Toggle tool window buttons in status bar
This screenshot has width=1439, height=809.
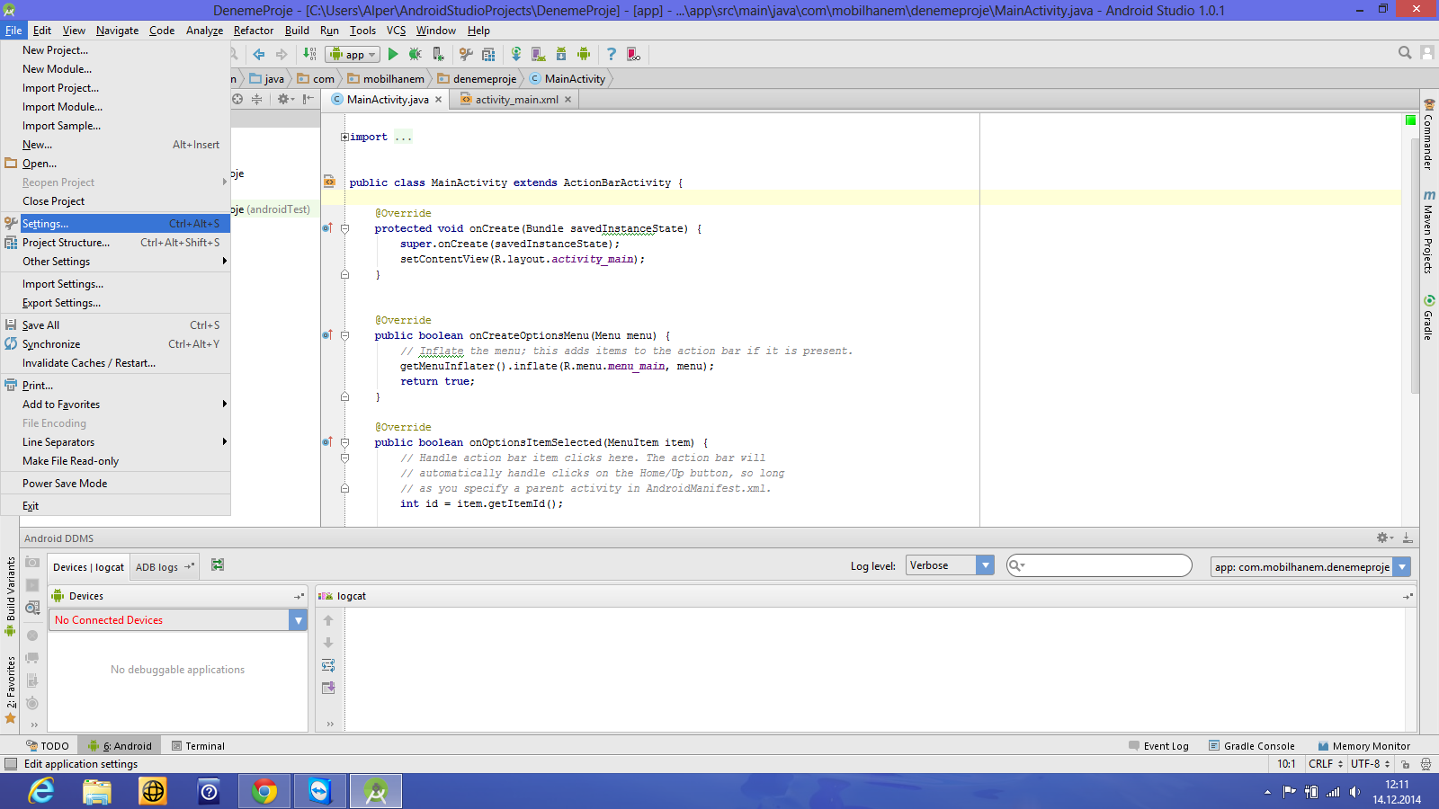click(x=11, y=764)
